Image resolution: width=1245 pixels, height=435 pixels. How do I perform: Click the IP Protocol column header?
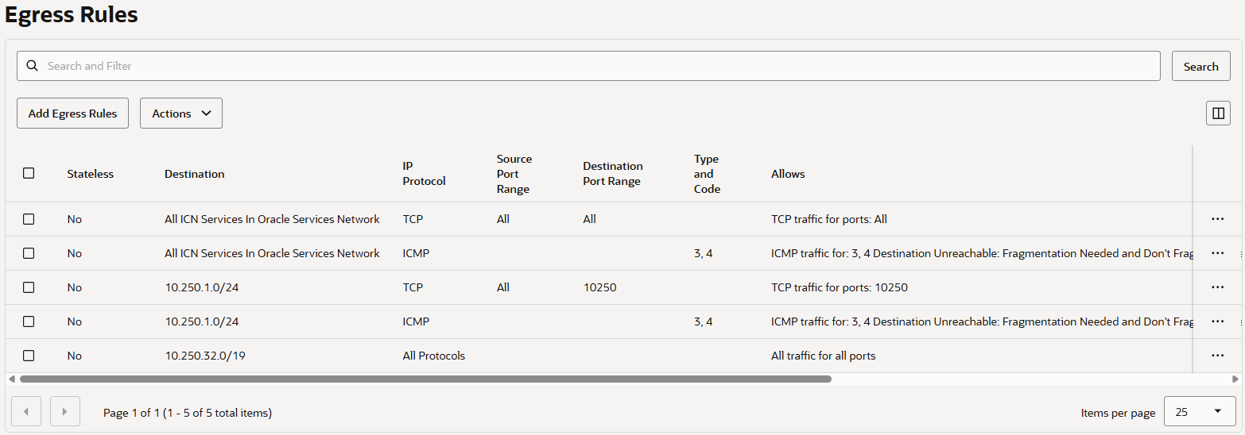coord(424,174)
